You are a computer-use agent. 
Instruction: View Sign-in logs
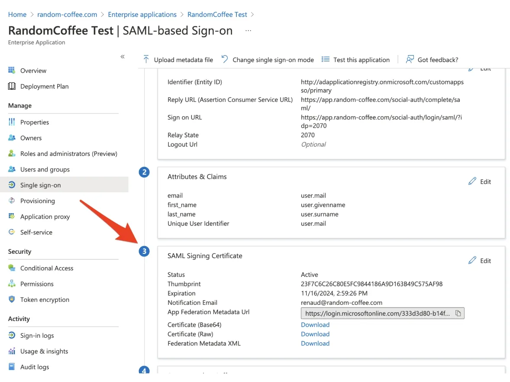37,336
